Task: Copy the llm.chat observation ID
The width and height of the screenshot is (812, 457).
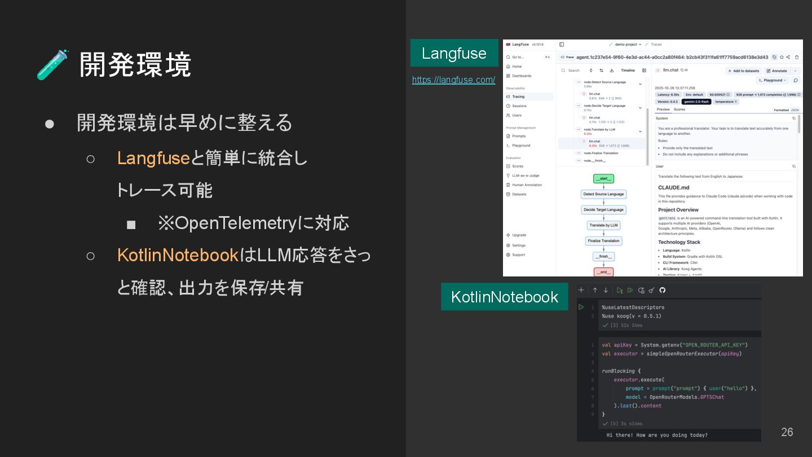Action: [684, 70]
